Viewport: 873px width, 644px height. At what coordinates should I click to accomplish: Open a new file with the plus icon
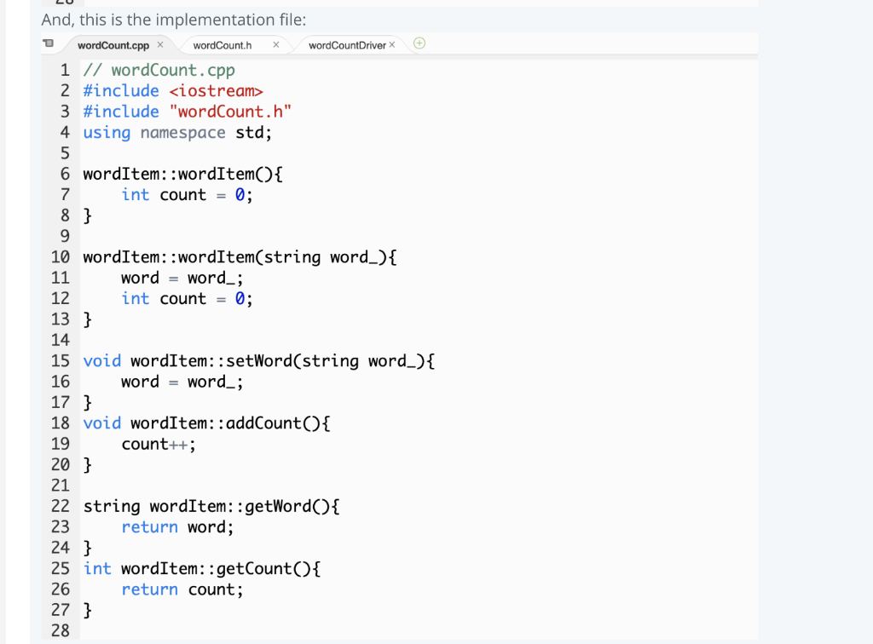click(x=419, y=42)
